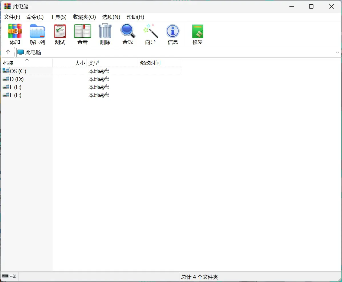342x282 pixels.
Task: Launch the 向导 (Wizard) wand icon
Action: coord(151,31)
